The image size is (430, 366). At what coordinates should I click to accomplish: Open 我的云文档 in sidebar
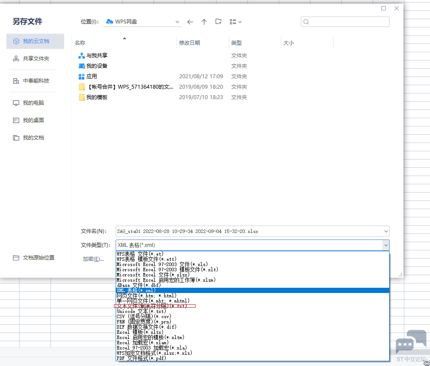(x=35, y=41)
